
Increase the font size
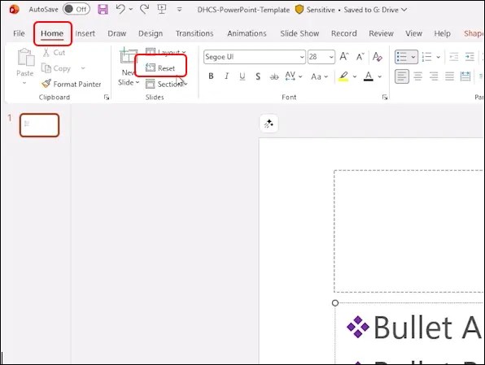344,57
